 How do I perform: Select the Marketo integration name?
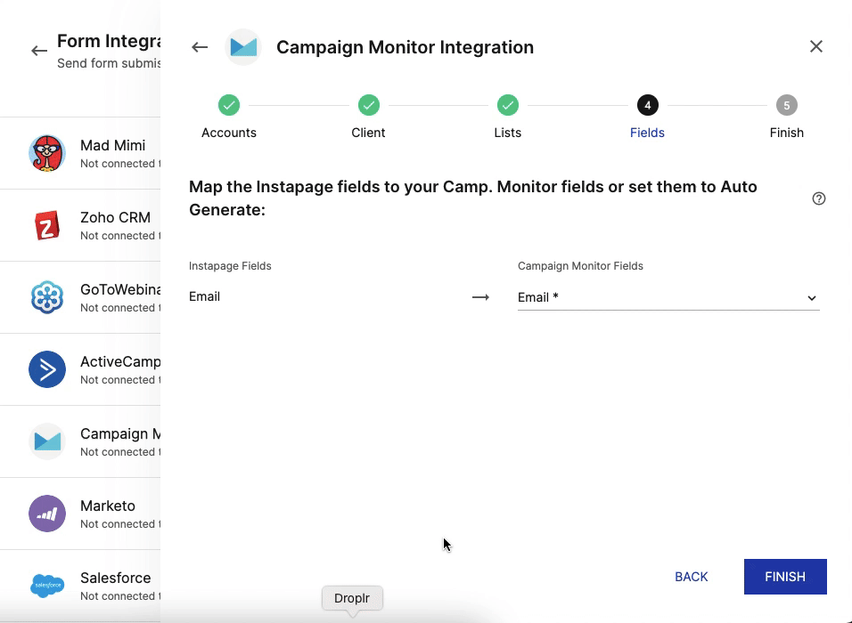point(108,506)
